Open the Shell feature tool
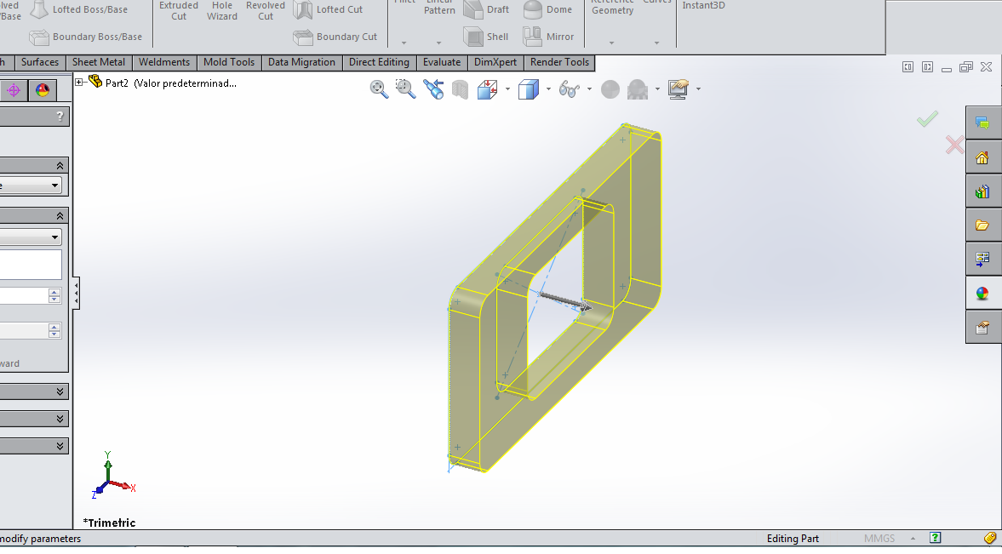1002x554 pixels. pyautogui.click(x=485, y=37)
